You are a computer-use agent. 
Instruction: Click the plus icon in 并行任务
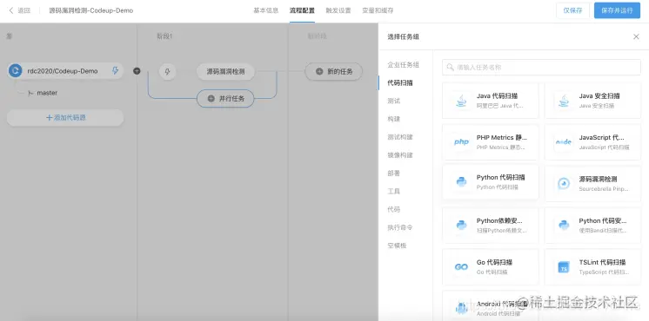pyautogui.click(x=211, y=99)
